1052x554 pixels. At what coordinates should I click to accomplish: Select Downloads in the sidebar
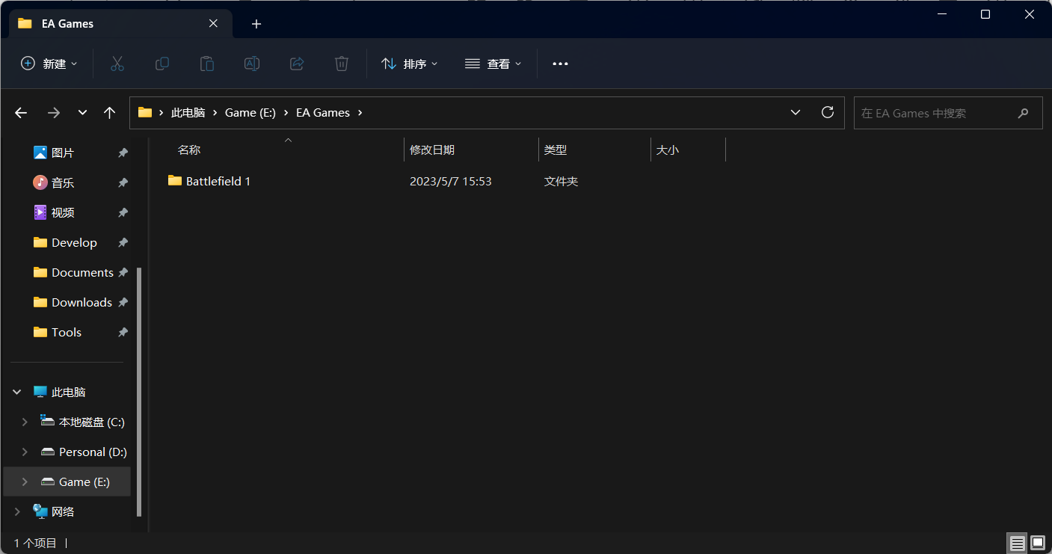pos(81,302)
